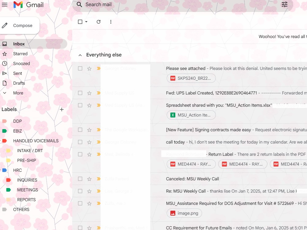
Task: Open second MED4474 - RAY PDF attachment
Action: point(243,164)
